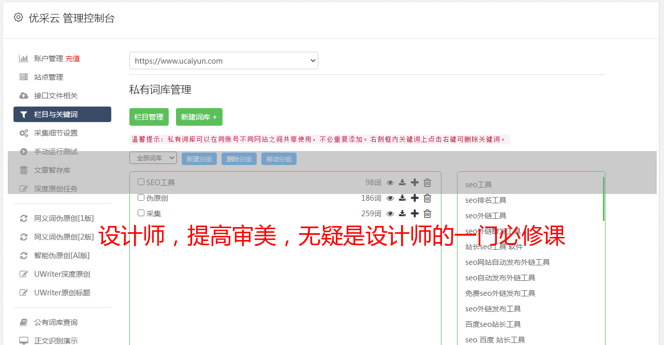Viewport: 664px width, 345px height.
Task: Open 正文识别演示 in the sidebar
Action: coord(56,341)
